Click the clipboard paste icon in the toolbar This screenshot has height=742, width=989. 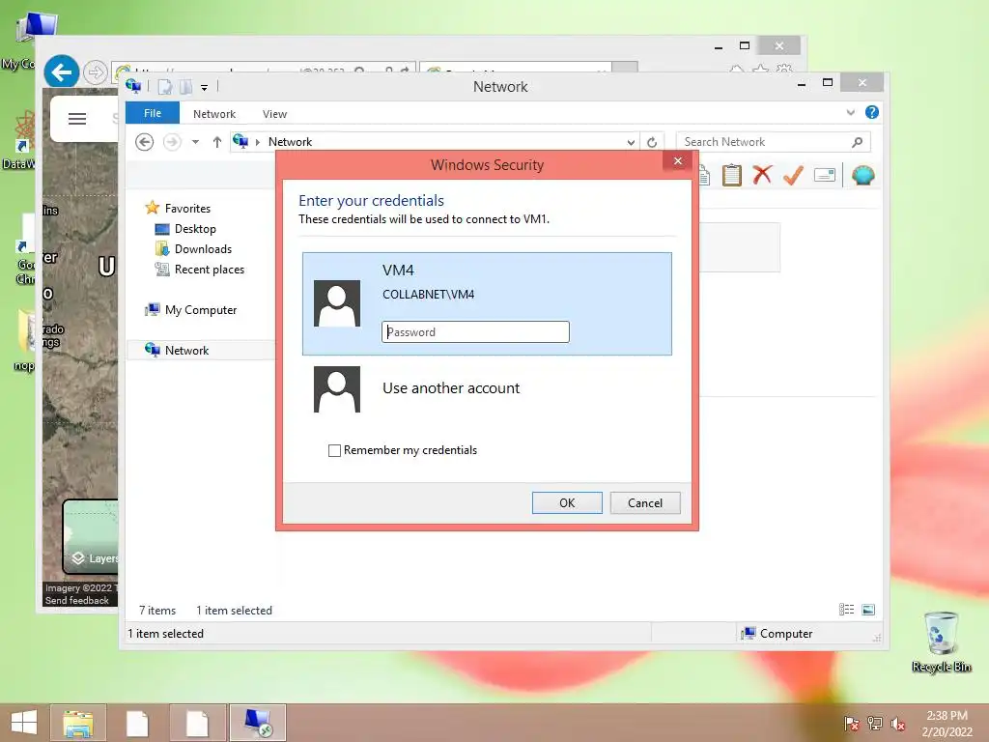732,175
